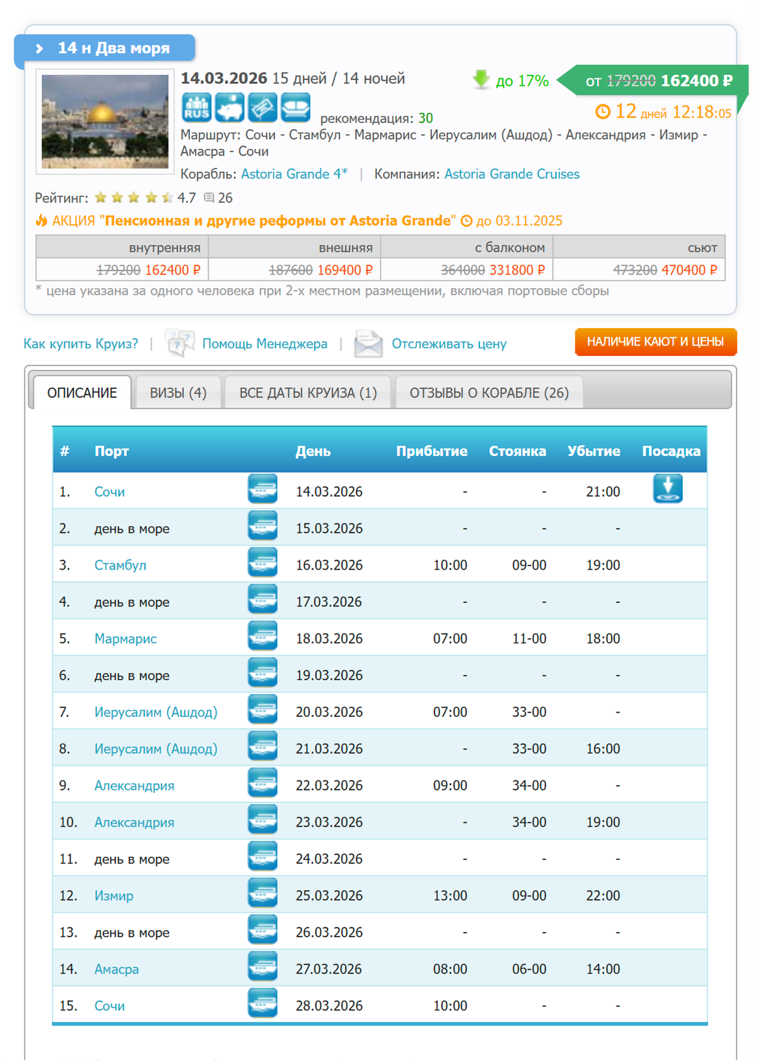Click the Прибытие column header
Viewport: 760px width, 1060px height.
(x=431, y=452)
